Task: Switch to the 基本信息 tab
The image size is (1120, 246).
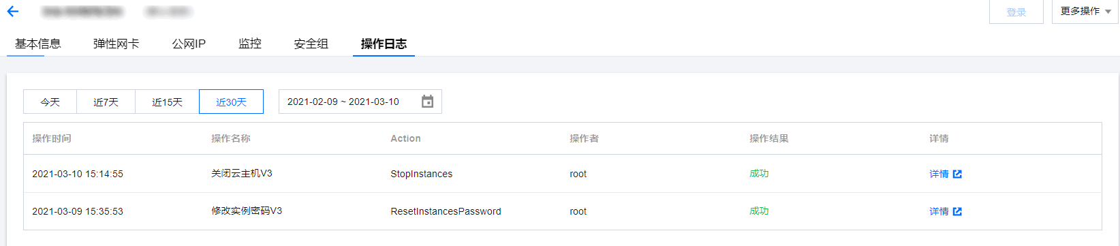Action: (x=38, y=44)
